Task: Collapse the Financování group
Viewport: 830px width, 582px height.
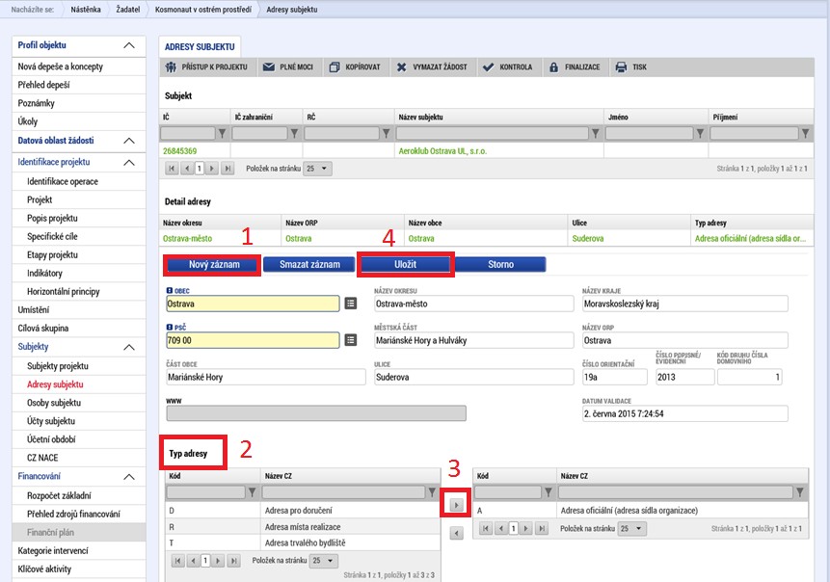Action: coord(129,477)
